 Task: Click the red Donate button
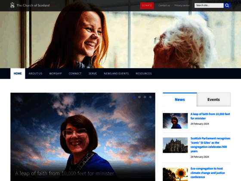[x=147, y=6]
